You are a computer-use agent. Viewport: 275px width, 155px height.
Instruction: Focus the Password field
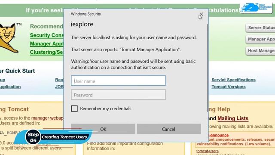tap(119, 95)
